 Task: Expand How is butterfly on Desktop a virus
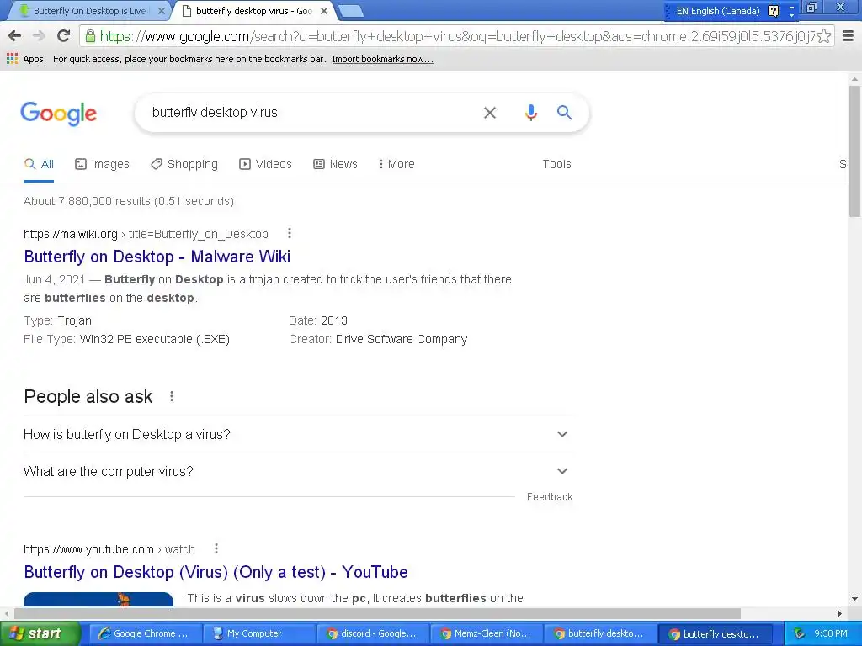coord(298,435)
